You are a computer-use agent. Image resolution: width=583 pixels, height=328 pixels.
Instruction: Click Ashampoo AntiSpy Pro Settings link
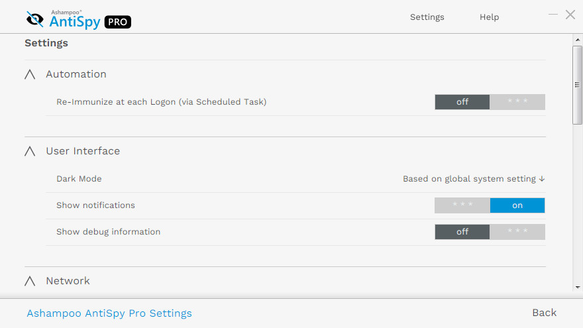(x=109, y=313)
